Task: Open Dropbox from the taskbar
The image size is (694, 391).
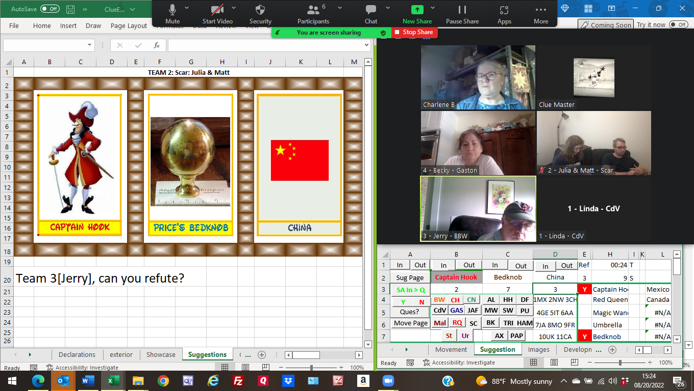Action: tap(288, 380)
